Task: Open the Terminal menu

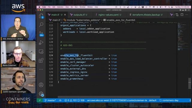Action: click(82, 7)
